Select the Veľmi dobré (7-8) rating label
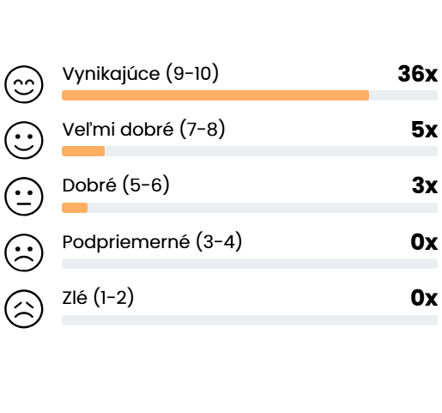This screenshot has height=413, width=442. [143, 130]
